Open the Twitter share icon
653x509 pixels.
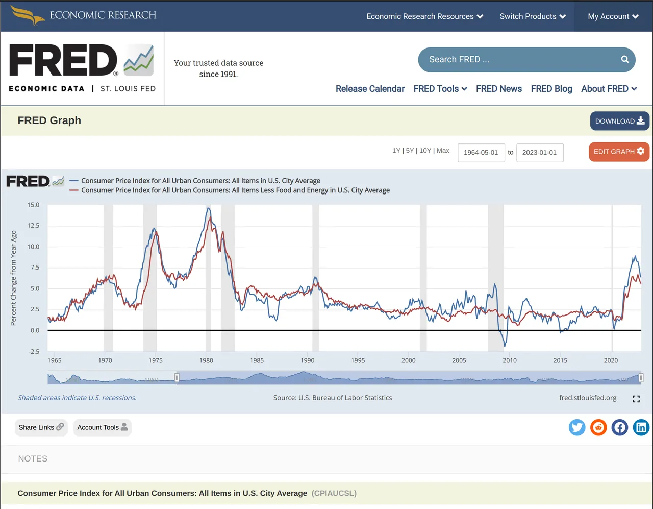pyautogui.click(x=577, y=427)
